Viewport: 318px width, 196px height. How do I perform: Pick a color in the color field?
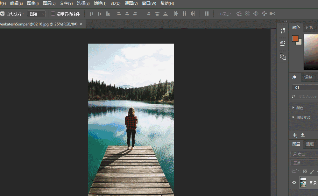pyautogui.click(x=311, y=52)
